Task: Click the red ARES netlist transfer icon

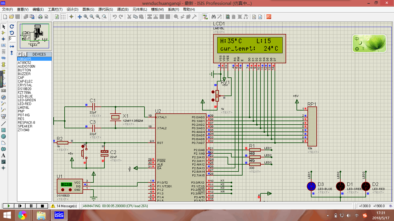Action: [269, 17]
